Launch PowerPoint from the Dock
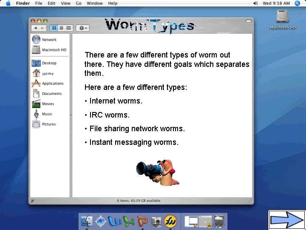 143,221
